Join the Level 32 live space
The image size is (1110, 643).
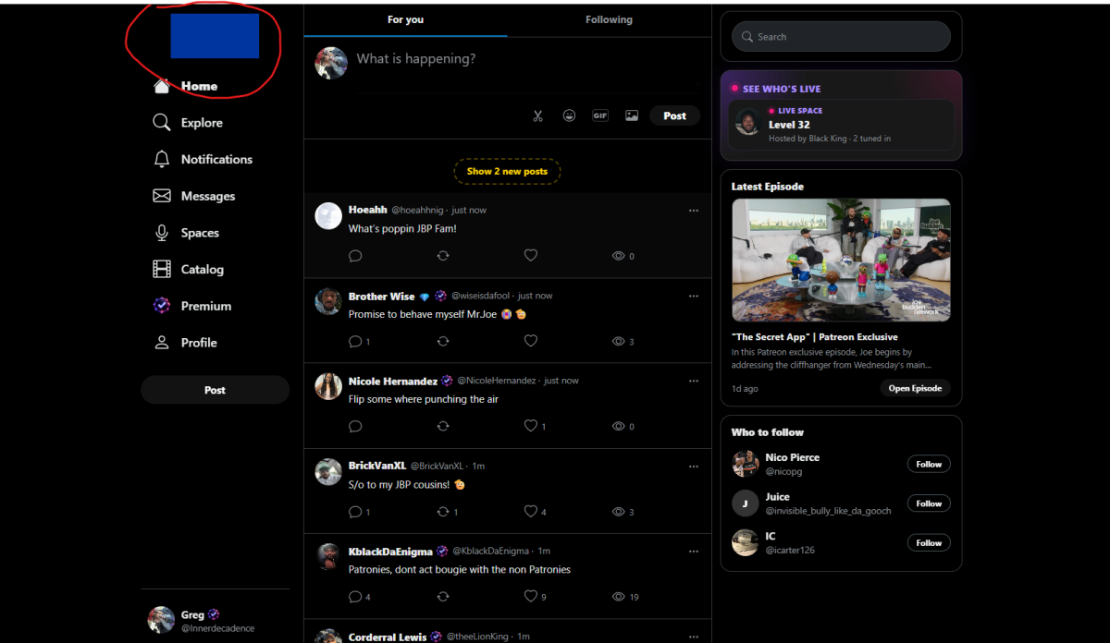(x=841, y=125)
